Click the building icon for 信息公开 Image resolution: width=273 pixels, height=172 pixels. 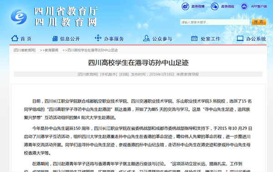[x=55, y=39]
